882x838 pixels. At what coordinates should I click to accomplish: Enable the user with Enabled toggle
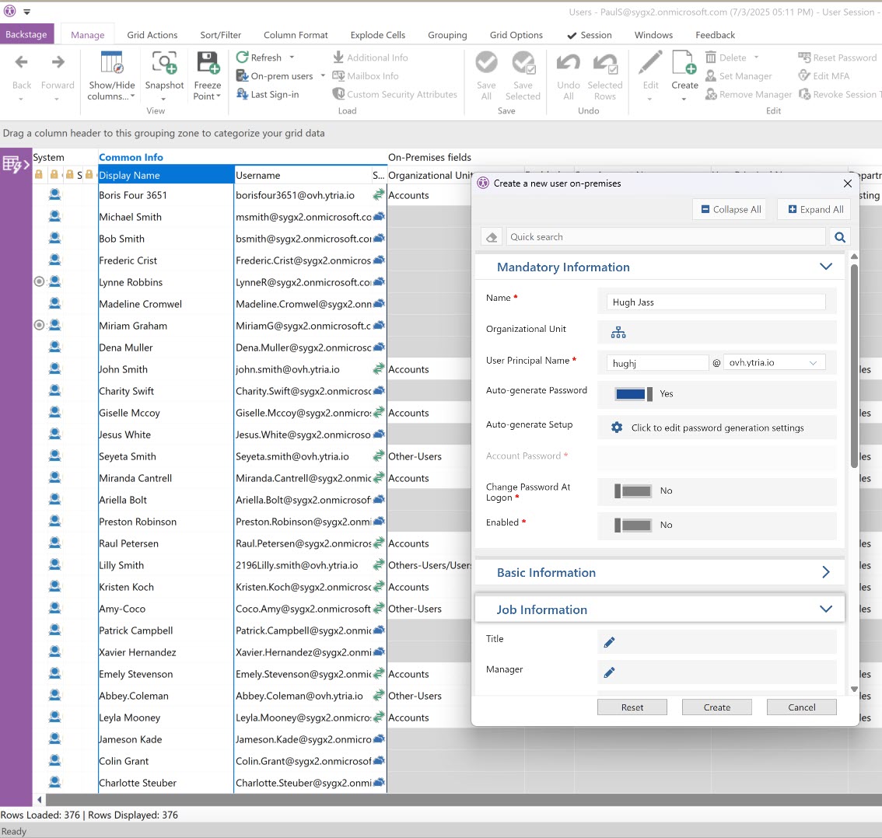tap(633, 525)
